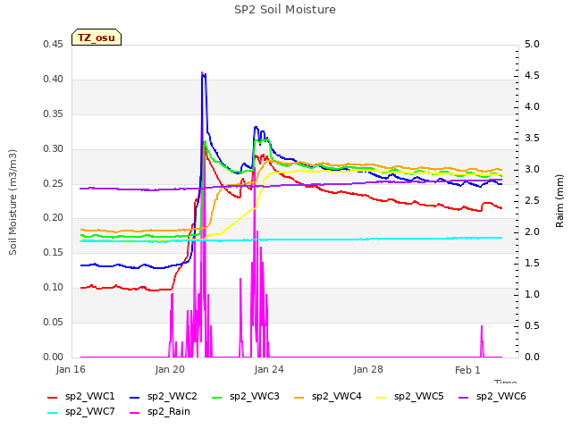This screenshot has height=429, width=572.
Task: Click the sp2_VWC4 legend label
Action: click(337, 396)
